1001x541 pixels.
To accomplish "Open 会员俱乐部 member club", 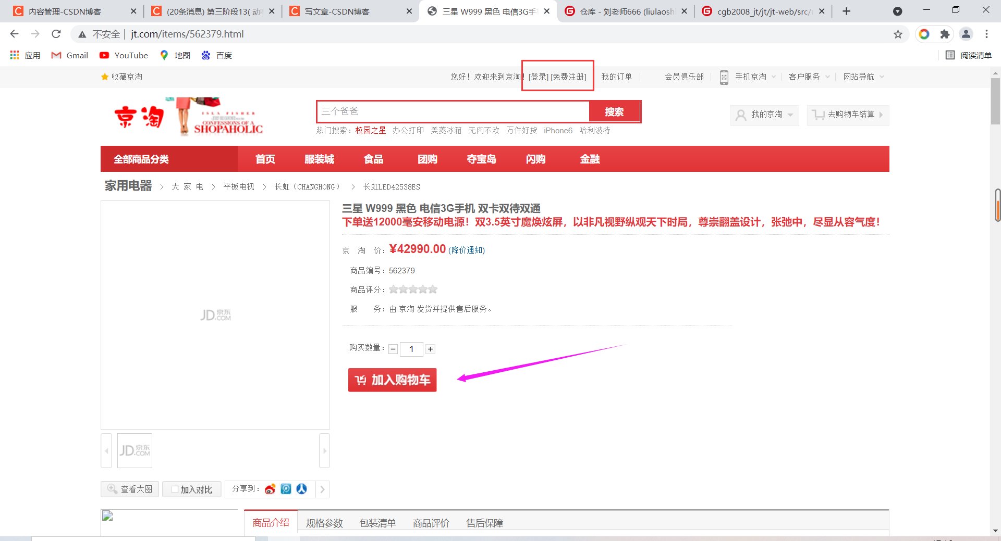I will (684, 77).
